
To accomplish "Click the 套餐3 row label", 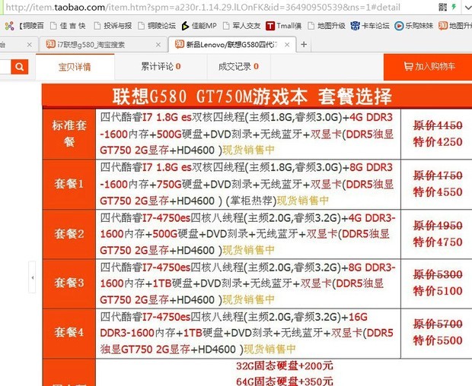I will tap(69, 283).
